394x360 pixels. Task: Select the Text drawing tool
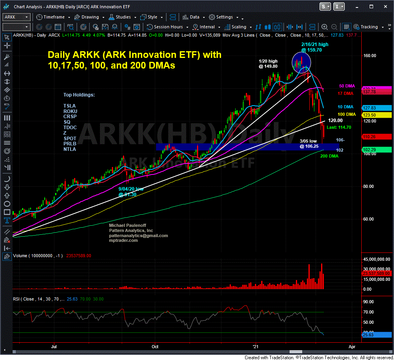pos(7,221)
